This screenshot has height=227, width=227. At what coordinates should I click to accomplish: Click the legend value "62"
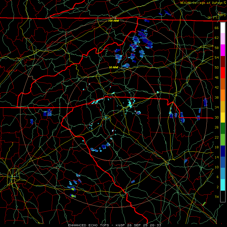tap(217, 38)
